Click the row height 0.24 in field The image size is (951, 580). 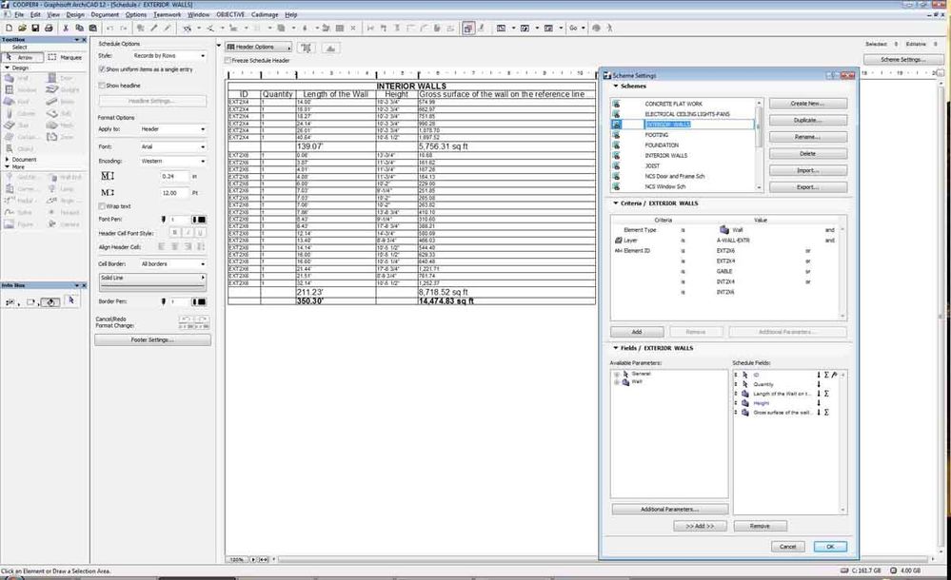click(174, 176)
